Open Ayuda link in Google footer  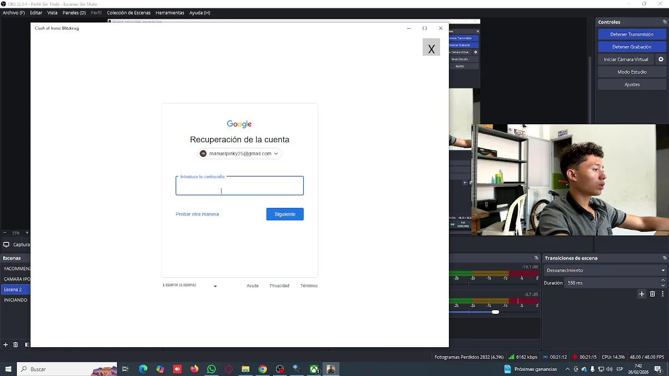coord(252,286)
